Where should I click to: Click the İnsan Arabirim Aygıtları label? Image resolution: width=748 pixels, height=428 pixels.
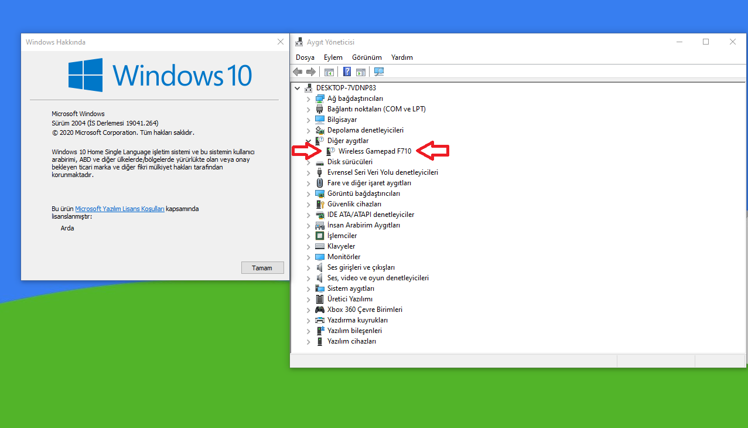[x=364, y=225]
